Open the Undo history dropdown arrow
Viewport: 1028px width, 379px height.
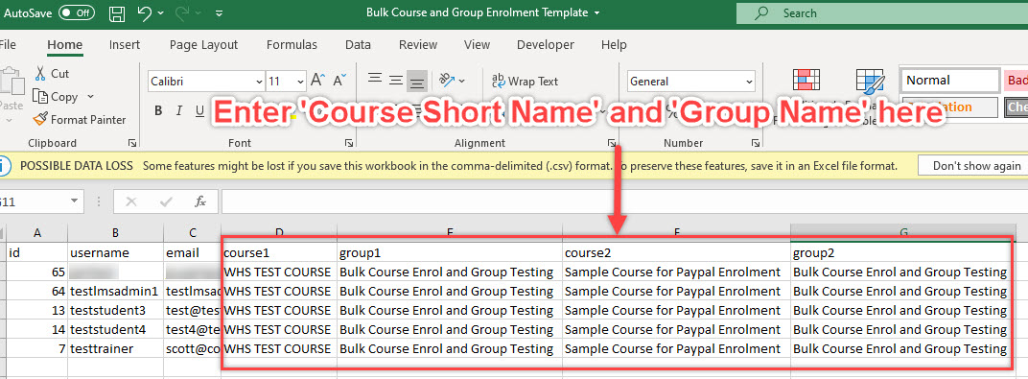tap(160, 13)
